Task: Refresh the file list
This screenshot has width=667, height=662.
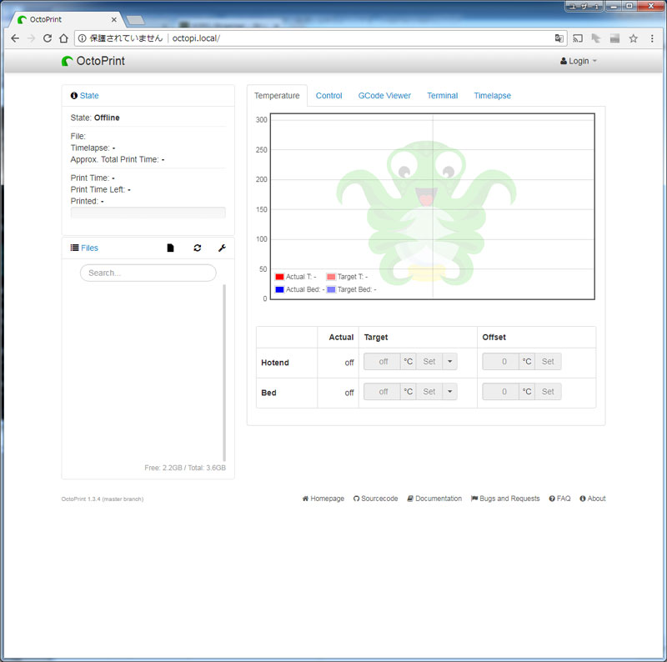Action: point(198,248)
